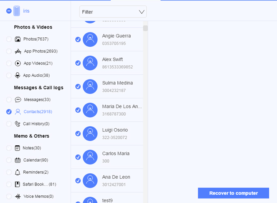Click Ana De Leon's avatar icon
The width and height of the screenshot is (277, 203).
(x=90, y=181)
